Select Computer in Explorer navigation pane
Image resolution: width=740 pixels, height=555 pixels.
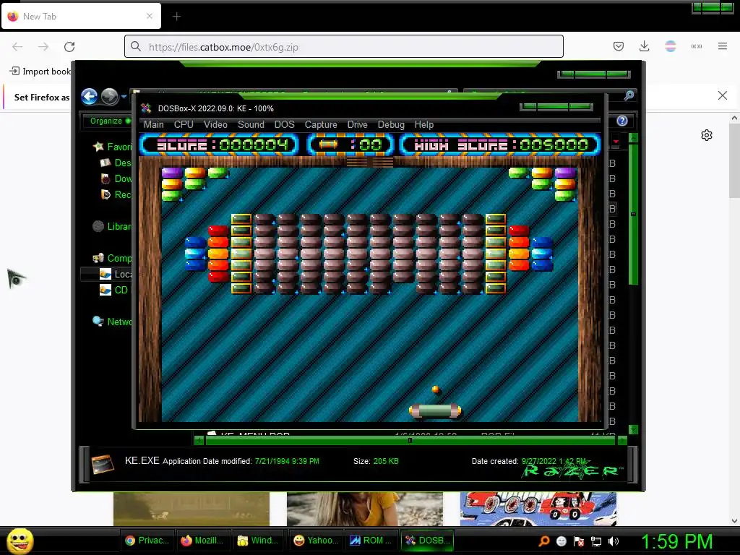(112, 258)
